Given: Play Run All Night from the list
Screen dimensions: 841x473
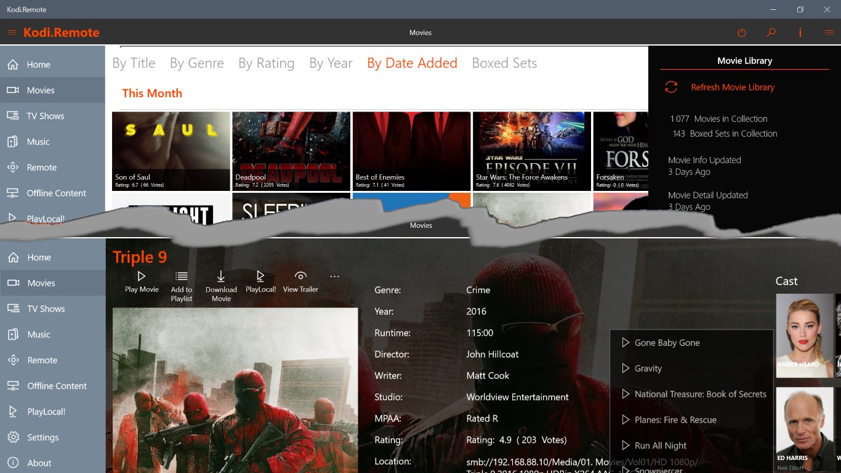Looking at the screenshot, I should click(691, 446).
